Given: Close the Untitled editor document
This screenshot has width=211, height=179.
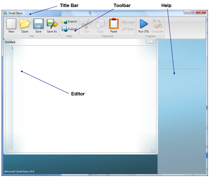Looking at the screenshot, I should (151, 41).
